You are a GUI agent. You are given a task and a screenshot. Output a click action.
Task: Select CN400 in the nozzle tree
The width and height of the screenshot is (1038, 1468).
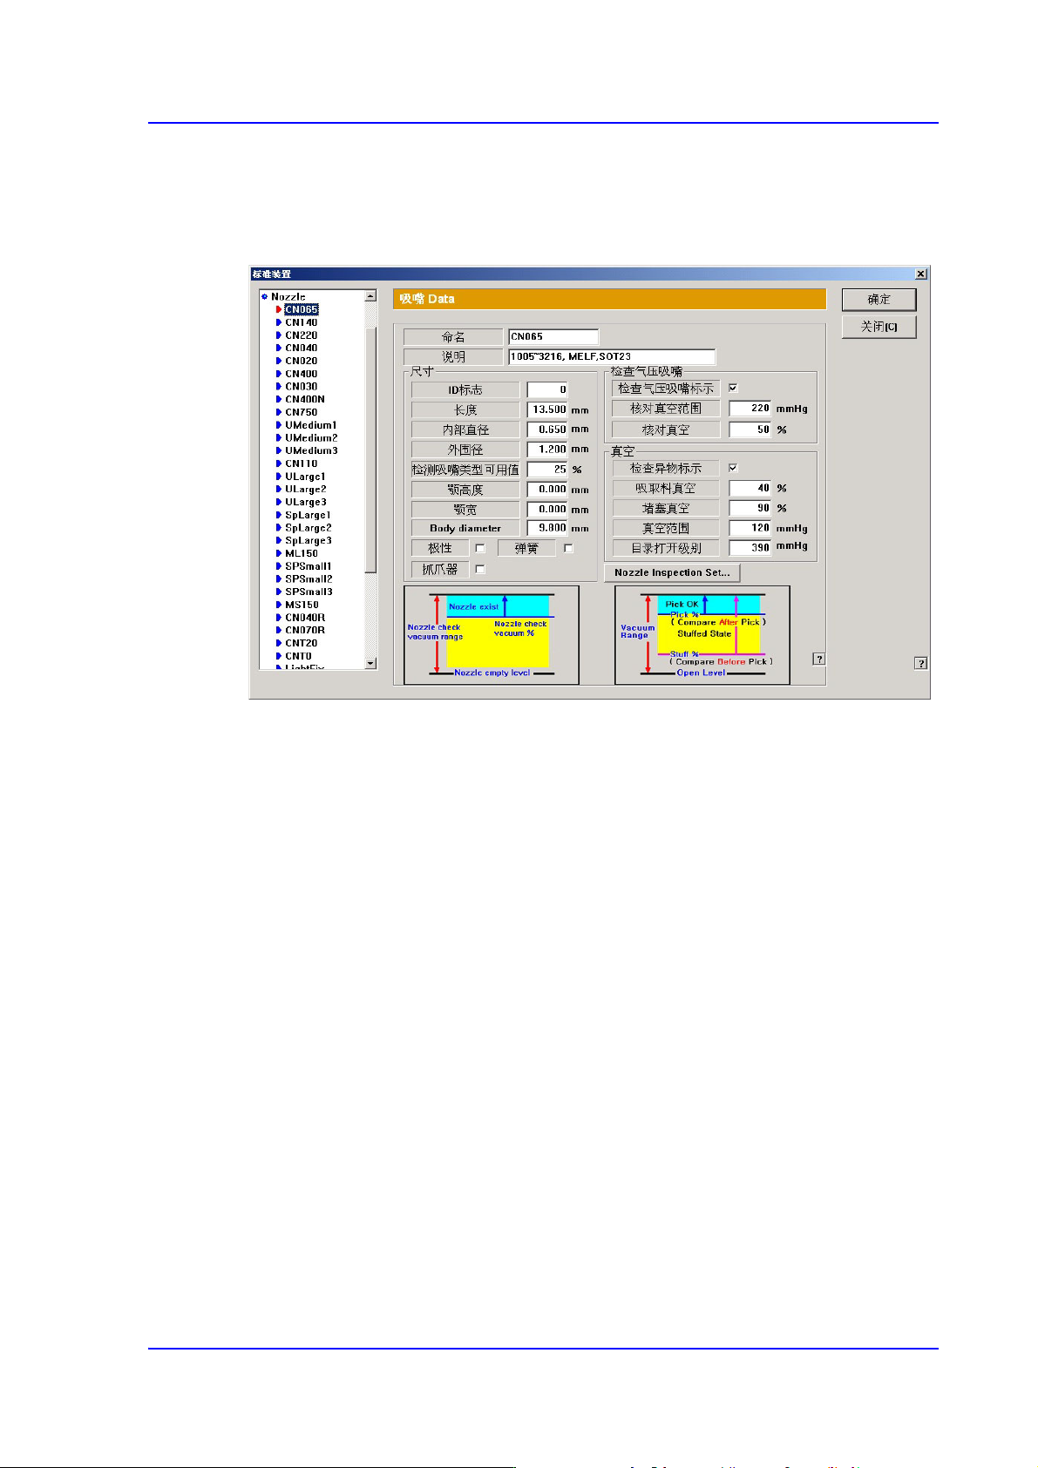click(302, 374)
